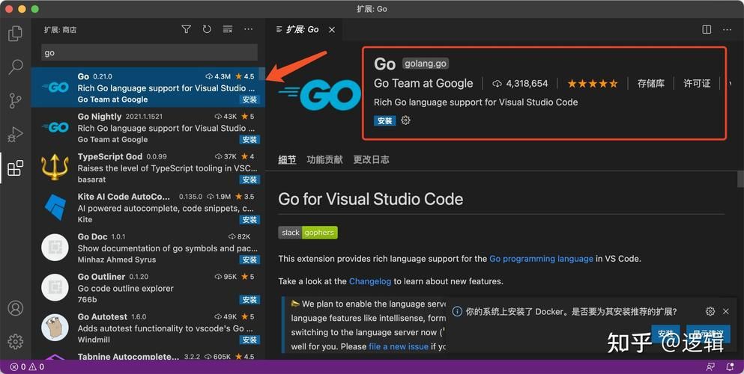The image size is (744, 374).
Task: Switch to the '扩展: Go' editor tab
Action: pyautogui.click(x=302, y=29)
